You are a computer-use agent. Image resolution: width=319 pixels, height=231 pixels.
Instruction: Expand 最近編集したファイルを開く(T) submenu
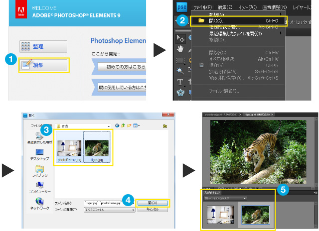tap(238, 33)
